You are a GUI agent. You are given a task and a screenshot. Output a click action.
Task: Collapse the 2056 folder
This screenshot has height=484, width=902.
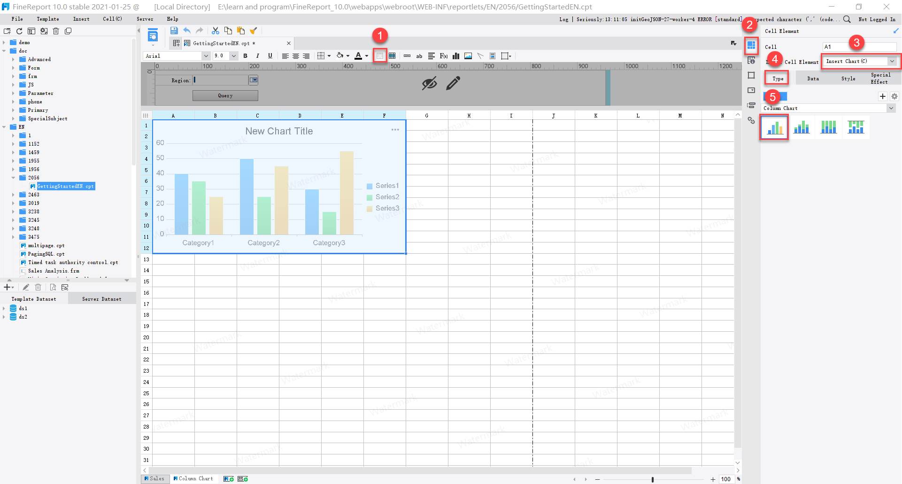14,178
